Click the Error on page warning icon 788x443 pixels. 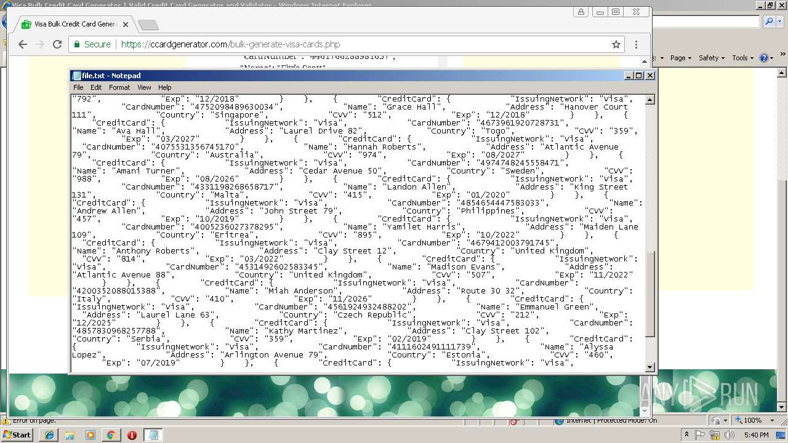click(x=6, y=421)
